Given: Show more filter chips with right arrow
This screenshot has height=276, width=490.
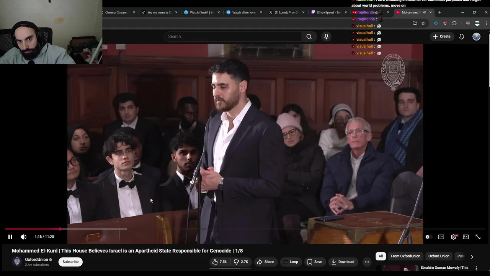Looking at the screenshot, I should click(x=472, y=256).
